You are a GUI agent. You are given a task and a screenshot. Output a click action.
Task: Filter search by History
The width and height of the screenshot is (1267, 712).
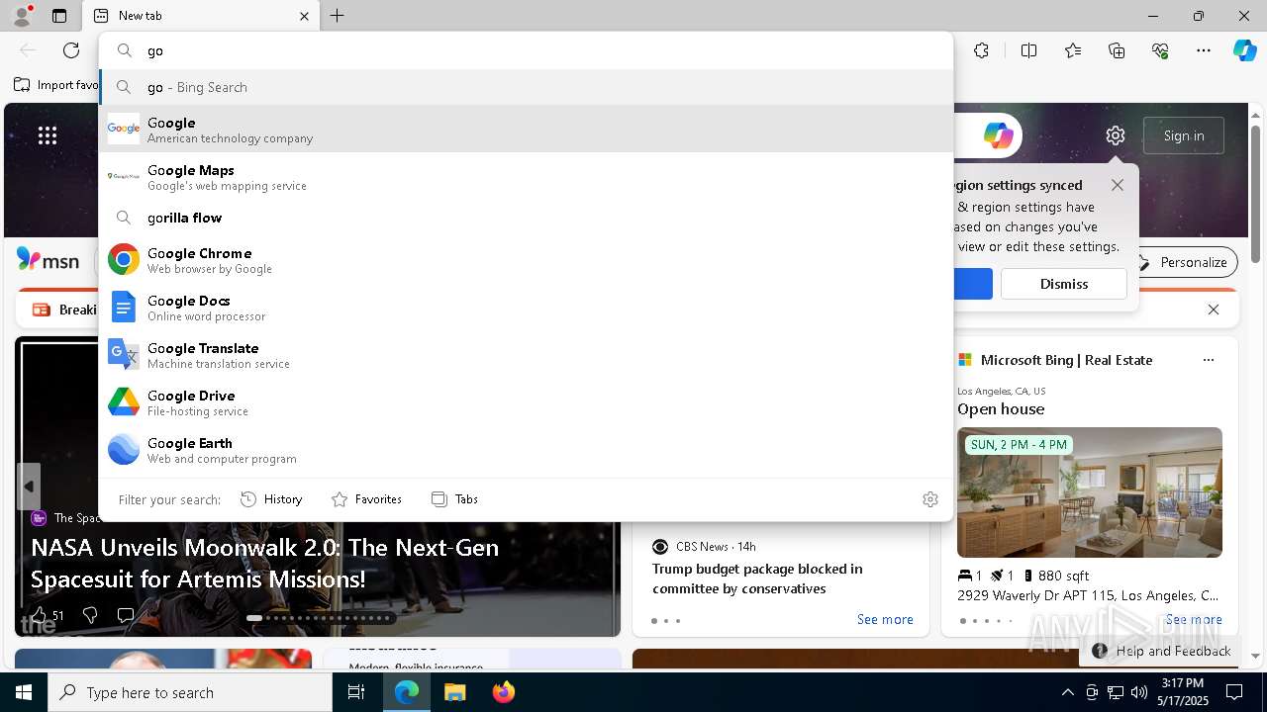[271, 499]
